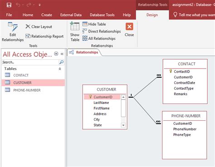This screenshot has width=215, height=167.
Task: Open the All Access Objects dropdown menu
Action: 56,54
